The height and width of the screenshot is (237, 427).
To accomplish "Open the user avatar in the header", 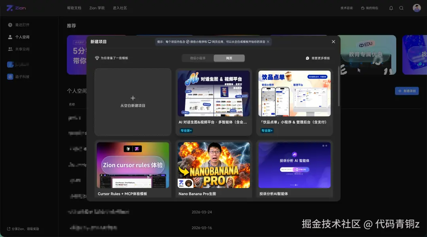I will (417, 8).
